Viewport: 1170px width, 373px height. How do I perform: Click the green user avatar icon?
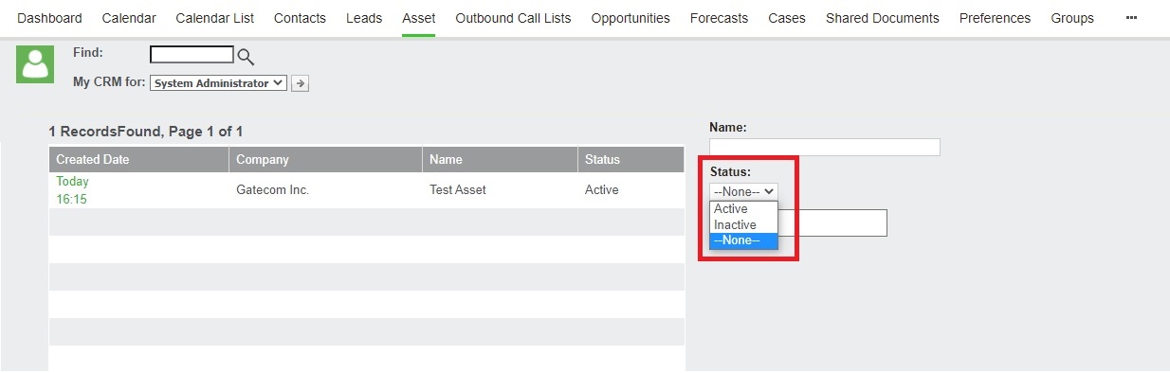pyautogui.click(x=35, y=64)
